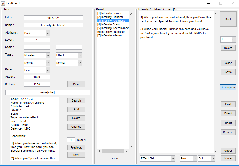The height and width of the screenshot is (166, 239).
Task: Minimize the EditCard window
Action: [209, 3]
